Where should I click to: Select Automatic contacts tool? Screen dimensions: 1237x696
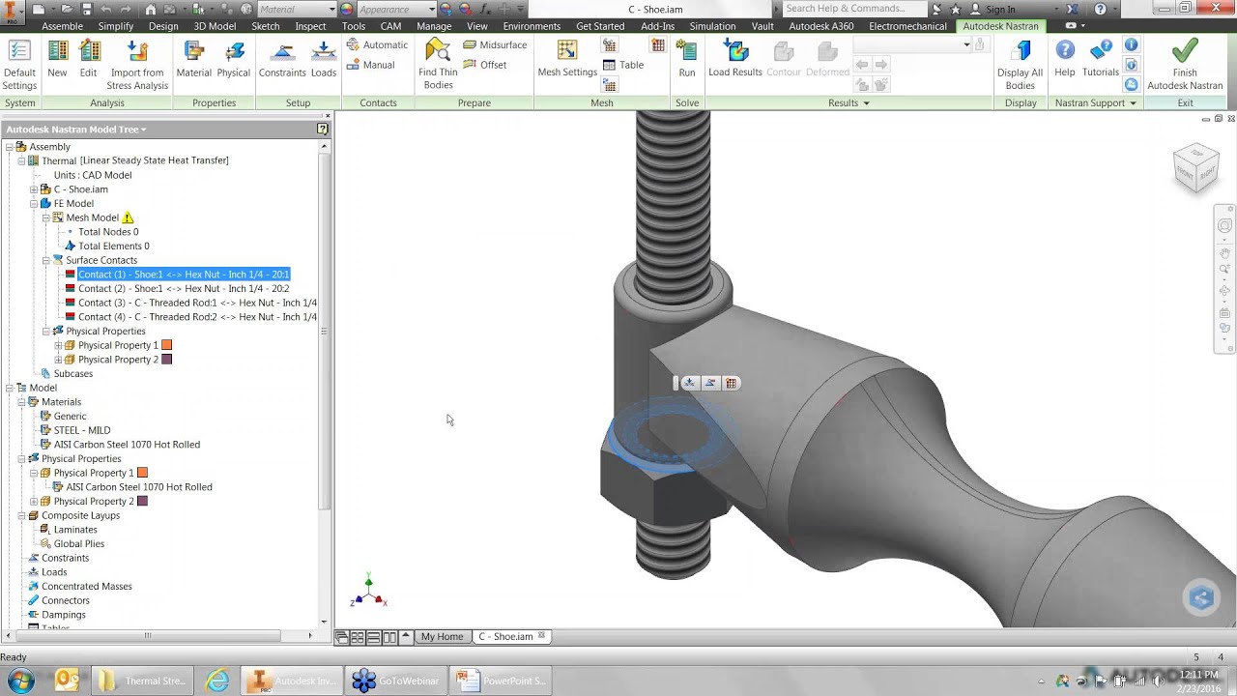377,44
